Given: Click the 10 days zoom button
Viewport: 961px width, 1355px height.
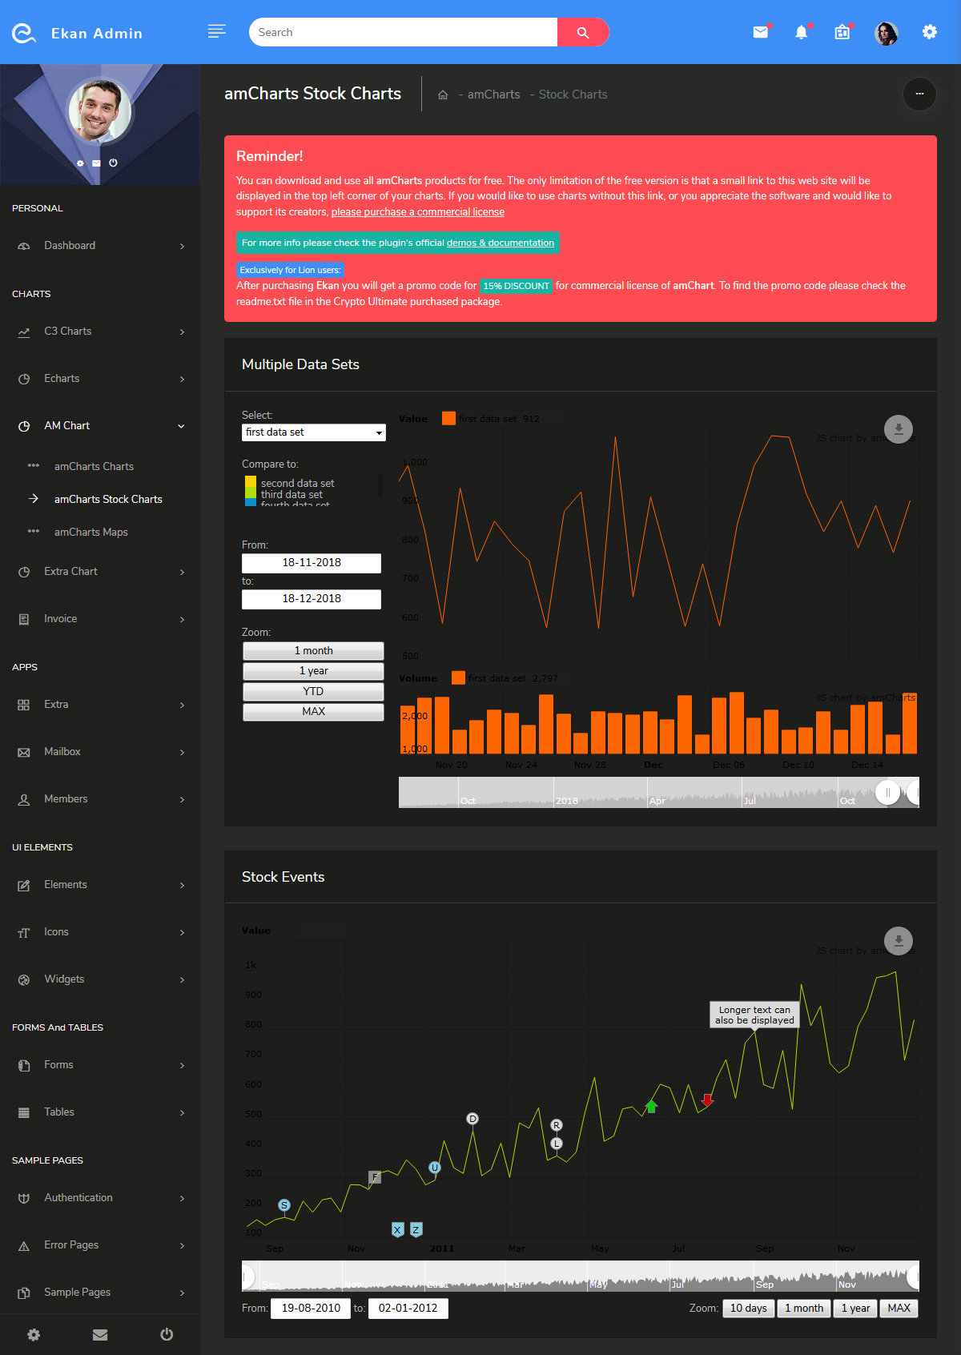Looking at the screenshot, I should tap(749, 1309).
